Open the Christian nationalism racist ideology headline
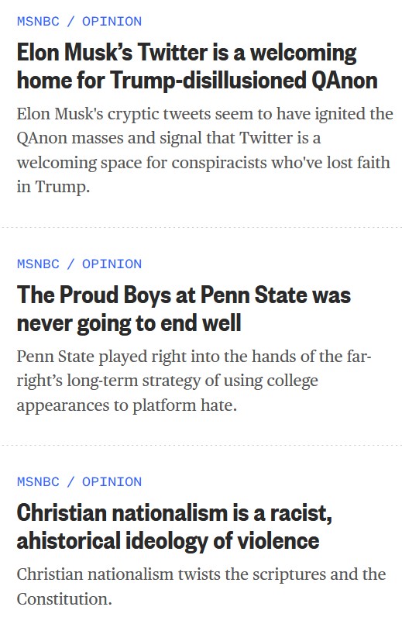This screenshot has width=402, height=631. tap(174, 527)
